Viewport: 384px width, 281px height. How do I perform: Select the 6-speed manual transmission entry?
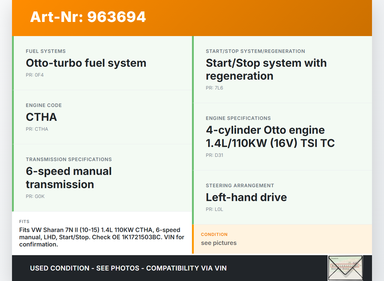click(69, 178)
